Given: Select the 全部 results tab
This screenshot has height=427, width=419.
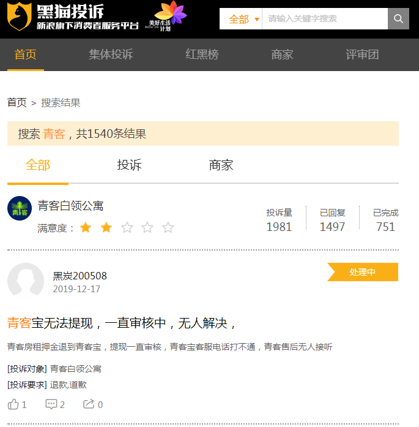Looking at the screenshot, I should [38, 165].
